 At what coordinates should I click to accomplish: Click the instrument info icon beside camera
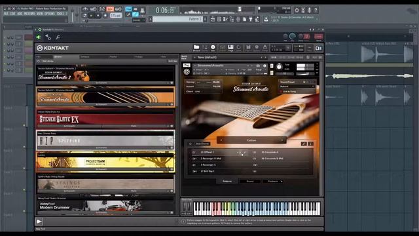coord(264,66)
